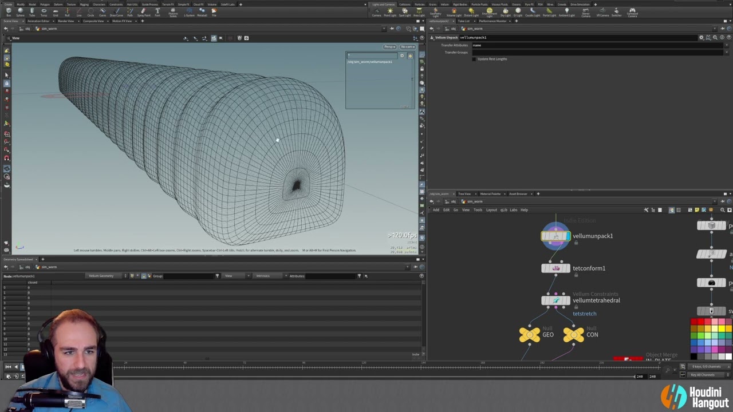Select the vellumtetrahedral node

555,300
